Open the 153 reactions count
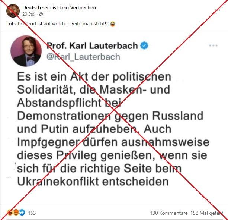The image size is (228, 220). click(x=32, y=213)
